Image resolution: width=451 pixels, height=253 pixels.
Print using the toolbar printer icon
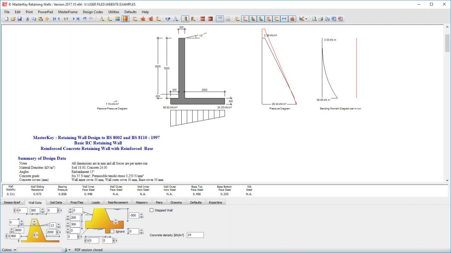(x=321, y=19)
